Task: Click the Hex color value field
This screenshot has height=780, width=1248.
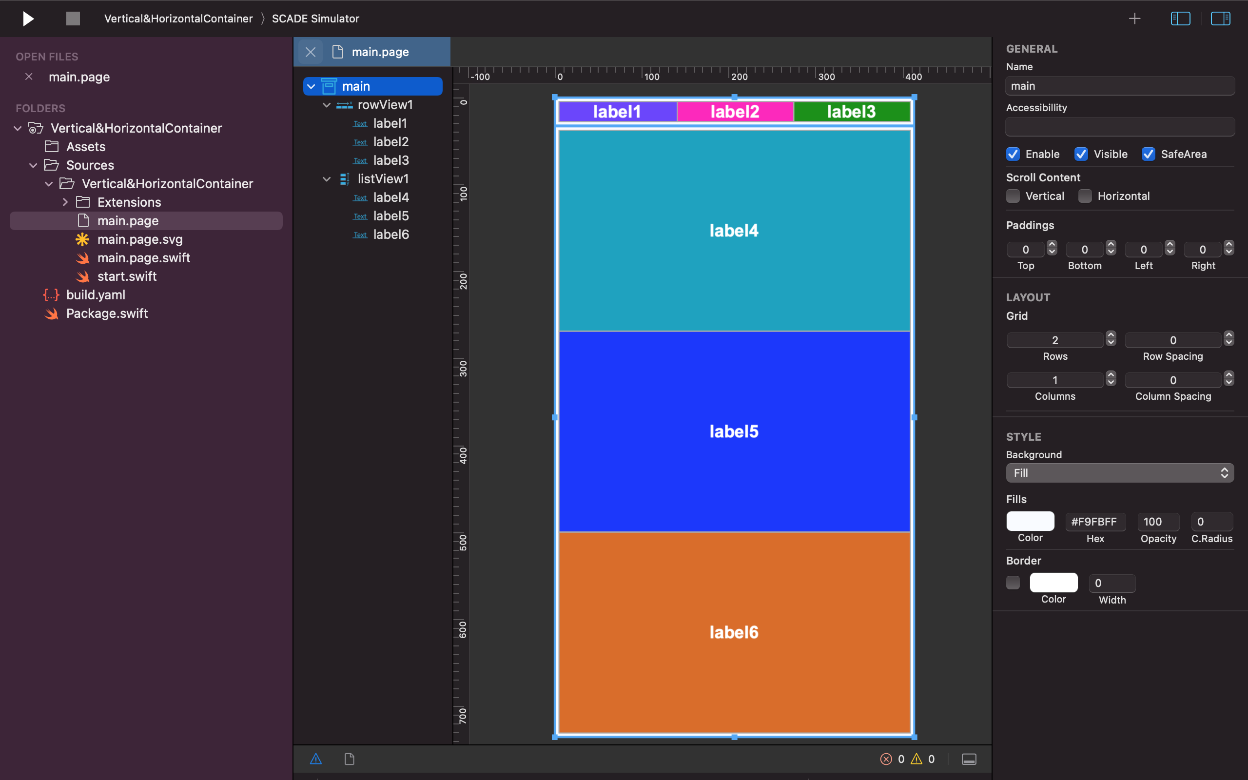Action: tap(1095, 522)
